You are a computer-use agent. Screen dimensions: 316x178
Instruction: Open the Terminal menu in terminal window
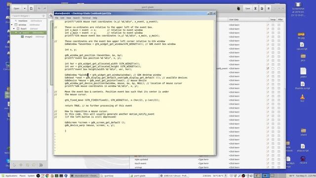(x=86, y=18)
